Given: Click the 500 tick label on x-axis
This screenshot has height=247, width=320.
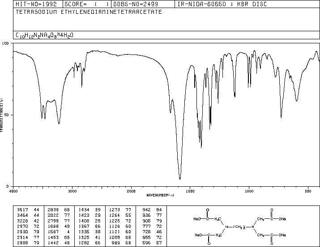Looking at the screenshot, I should (308, 191).
